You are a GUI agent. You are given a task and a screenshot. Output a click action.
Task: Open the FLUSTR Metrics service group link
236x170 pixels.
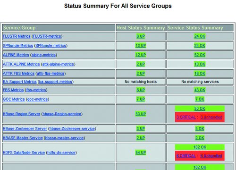(x=17, y=36)
